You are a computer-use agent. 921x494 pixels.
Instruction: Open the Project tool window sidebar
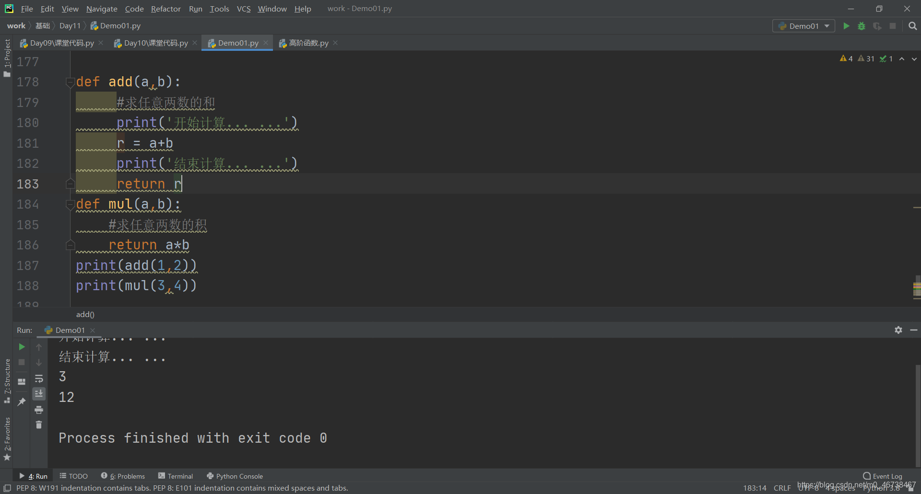(7, 58)
